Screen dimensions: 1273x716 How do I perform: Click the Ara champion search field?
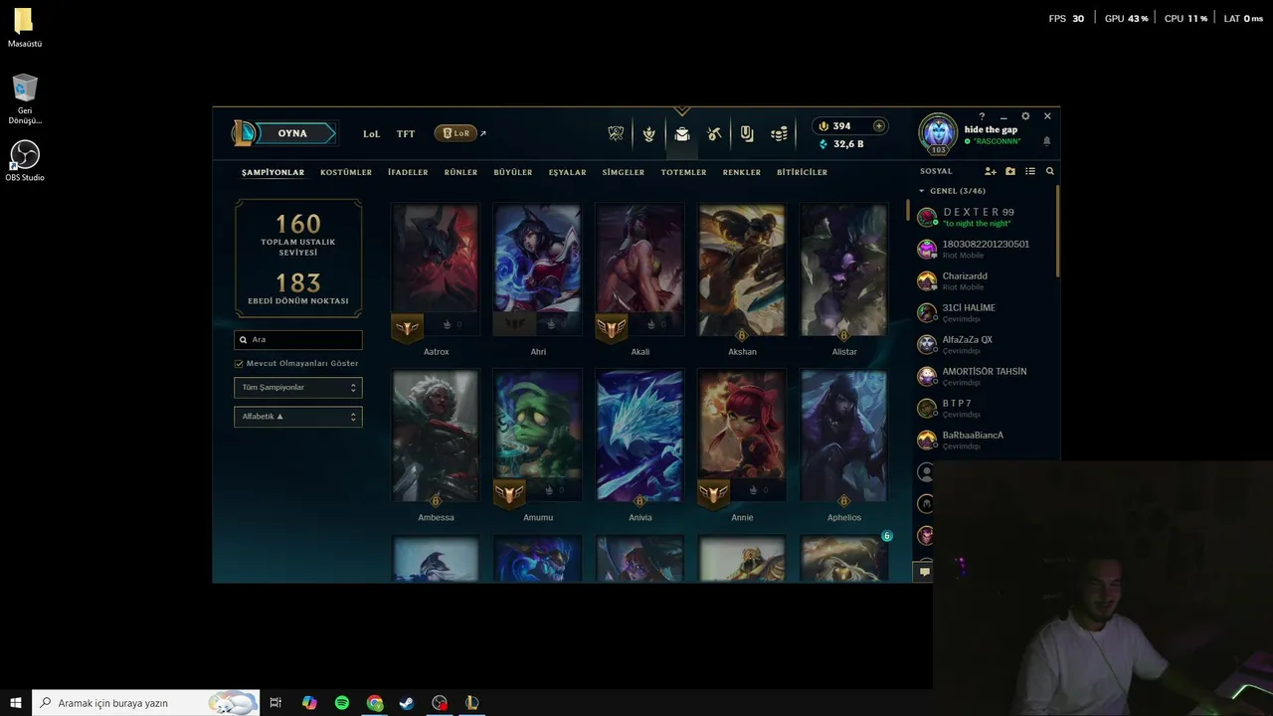point(298,340)
